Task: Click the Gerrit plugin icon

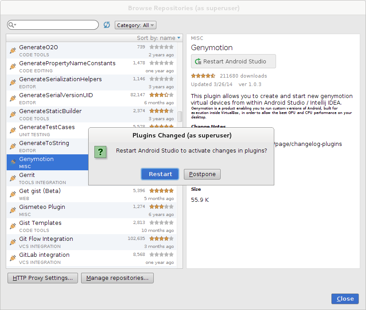Action: pos(13,178)
